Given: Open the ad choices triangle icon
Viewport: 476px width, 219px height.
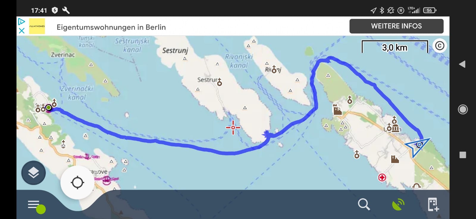Looking at the screenshot, I should tap(21, 21).
